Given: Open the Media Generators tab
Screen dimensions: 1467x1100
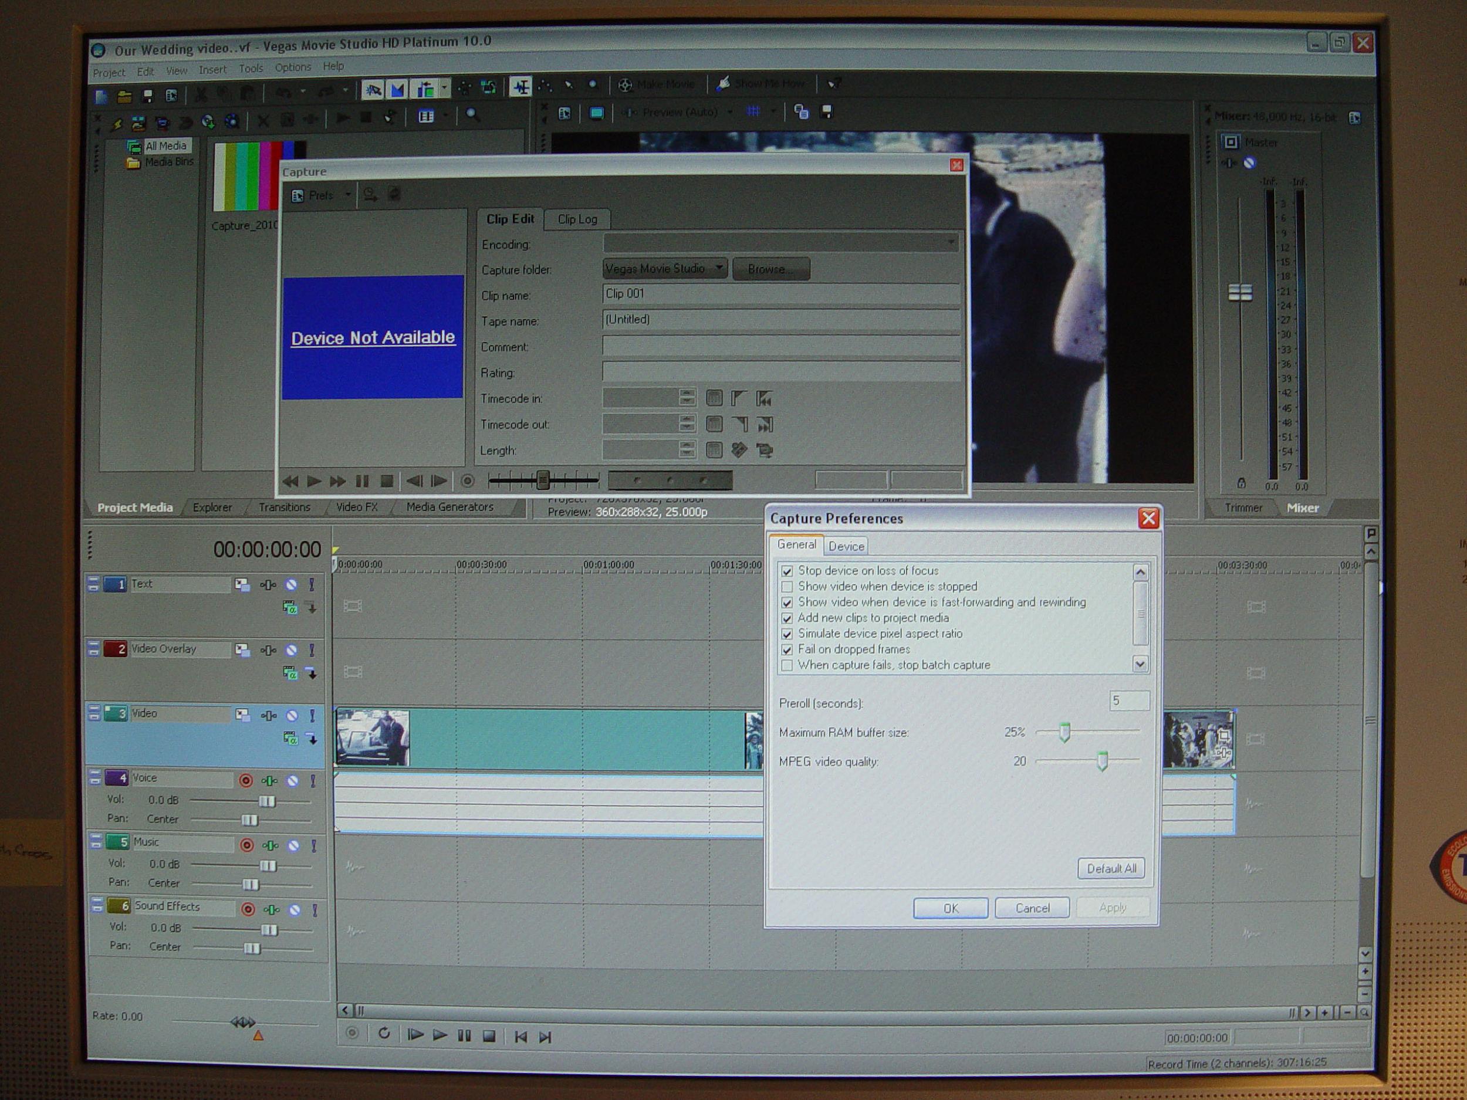Looking at the screenshot, I should [449, 507].
